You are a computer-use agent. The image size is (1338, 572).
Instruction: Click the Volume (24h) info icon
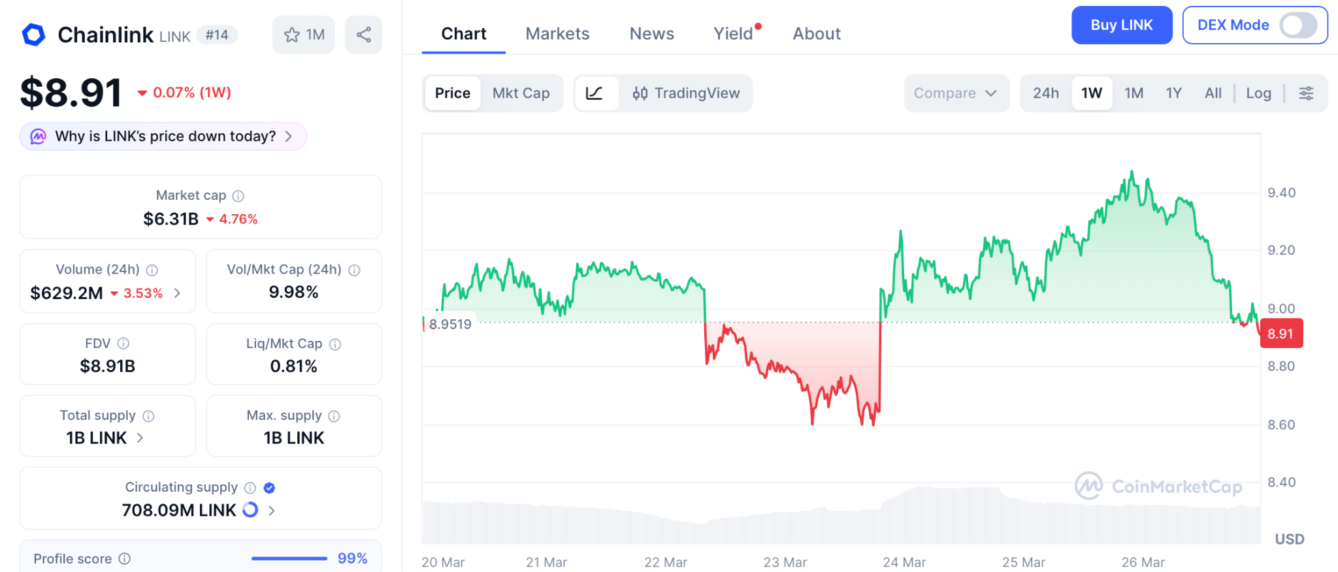point(152,270)
